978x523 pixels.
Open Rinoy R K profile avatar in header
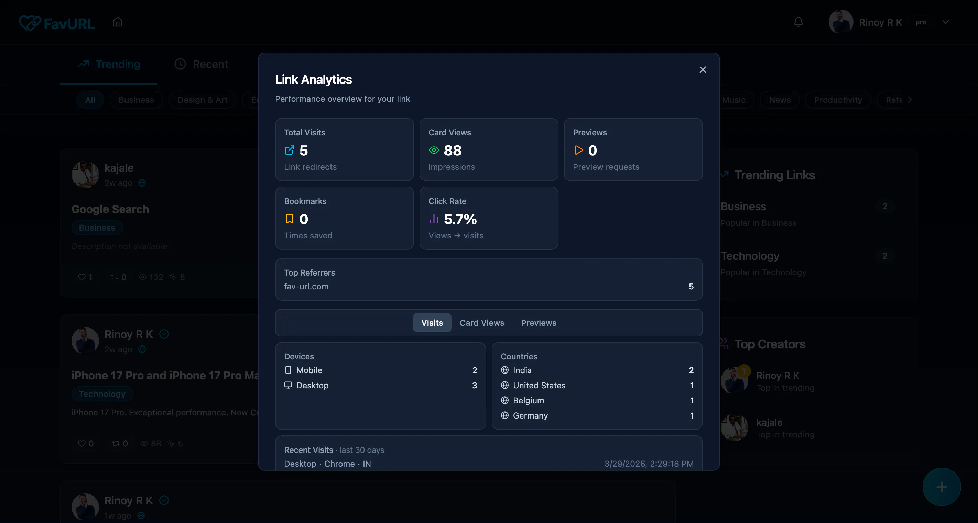point(840,22)
